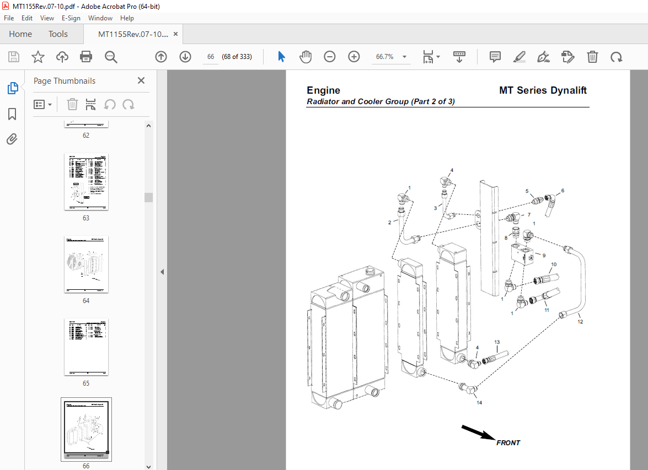Open the Edit menu
The height and width of the screenshot is (470, 648).
(27, 18)
